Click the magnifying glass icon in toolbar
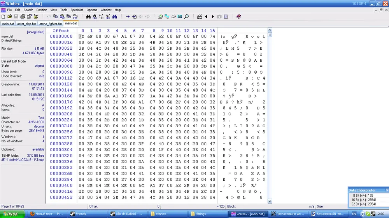Image resolution: width=389 pixels, height=218 pixels. point(186,17)
